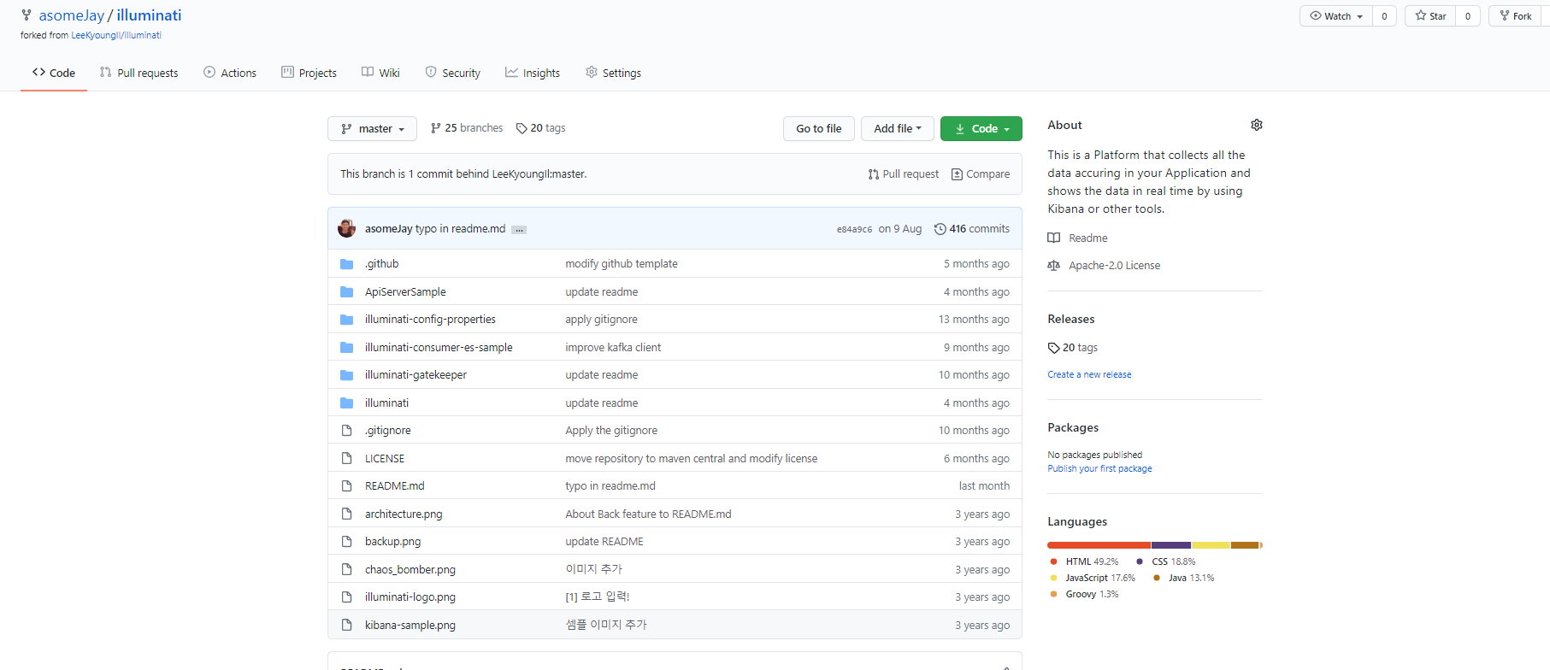This screenshot has height=670, width=1550.
Task: Click the kibana-sample.png file icon
Action: 346,625
